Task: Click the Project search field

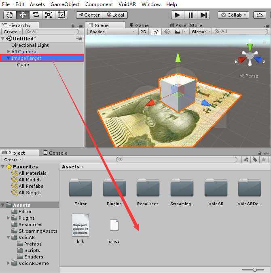Action: 177,159
